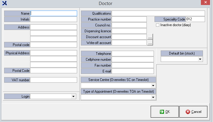Click the Practice number field
The image size is (213, 122).
tap(129, 19)
